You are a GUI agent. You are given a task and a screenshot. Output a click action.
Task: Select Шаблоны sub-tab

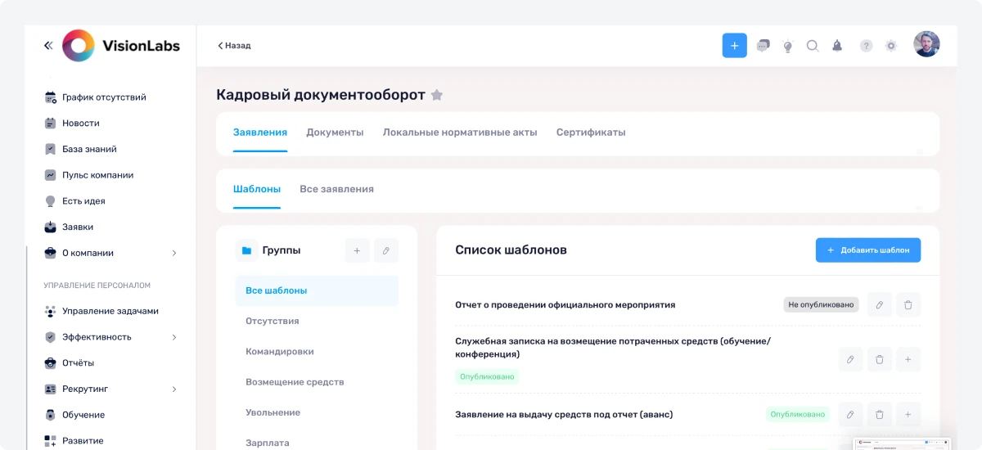tap(257, 189)
